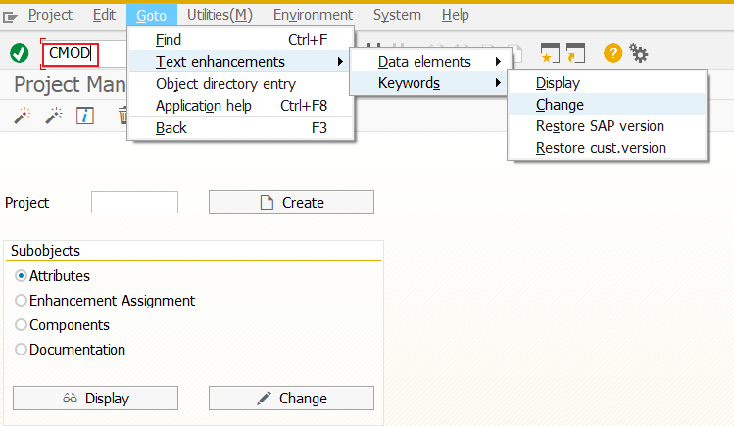Select the Documentation radio button
Image resolution: width=734 pixels, height=426 pixels.
(21, 349)
